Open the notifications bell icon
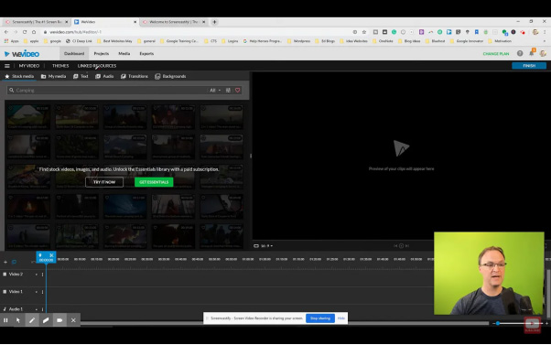551x345 pixels. [531, 53]
